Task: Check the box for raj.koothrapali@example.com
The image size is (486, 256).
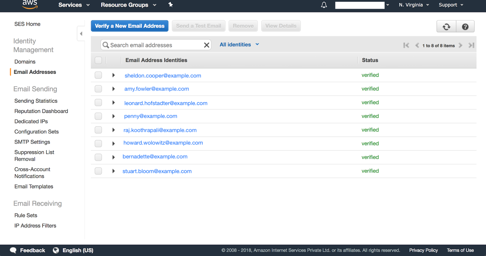Action: click(x=98, y=130)
